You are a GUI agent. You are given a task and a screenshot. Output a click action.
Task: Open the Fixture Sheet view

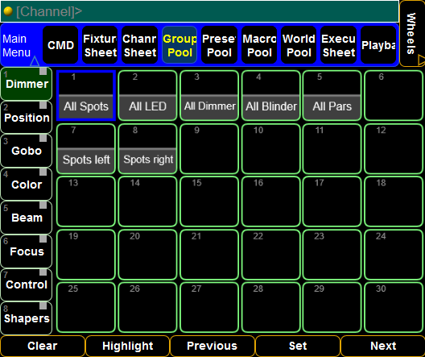click(x=100, y=45)
